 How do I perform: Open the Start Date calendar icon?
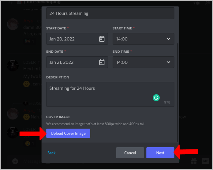point(102,39)
